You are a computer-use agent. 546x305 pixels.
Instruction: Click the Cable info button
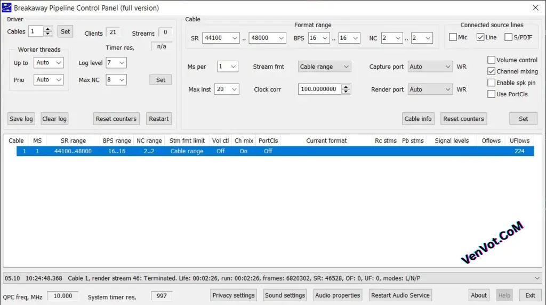pos(418,119)
